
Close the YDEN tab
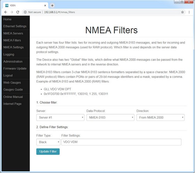pyautogui.click(x=45, y=6)
